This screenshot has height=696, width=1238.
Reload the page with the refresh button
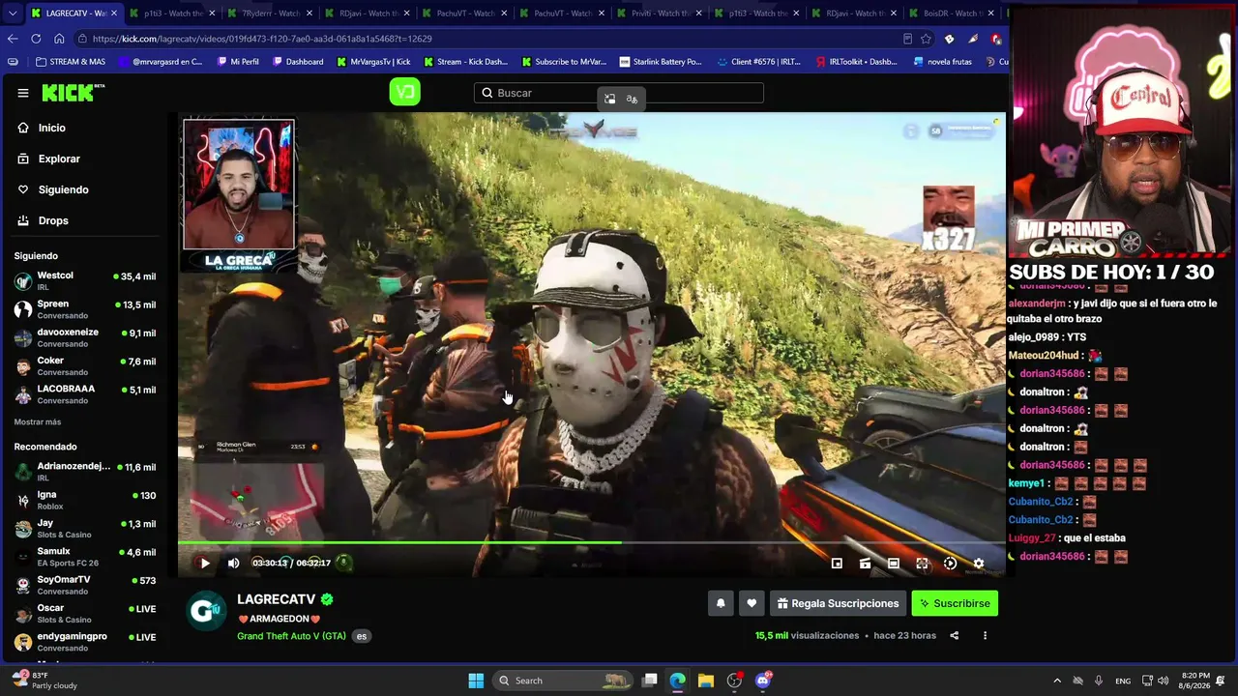[36, 39]
